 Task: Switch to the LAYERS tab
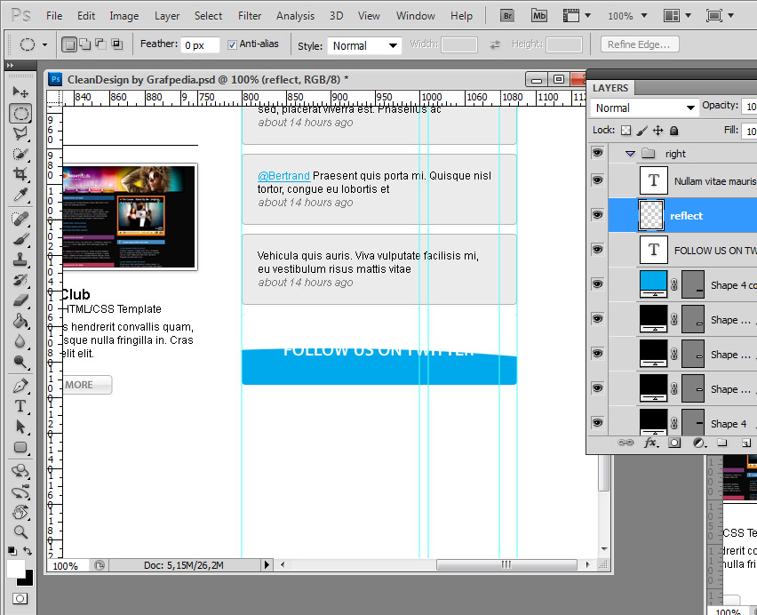click(610, 88)
